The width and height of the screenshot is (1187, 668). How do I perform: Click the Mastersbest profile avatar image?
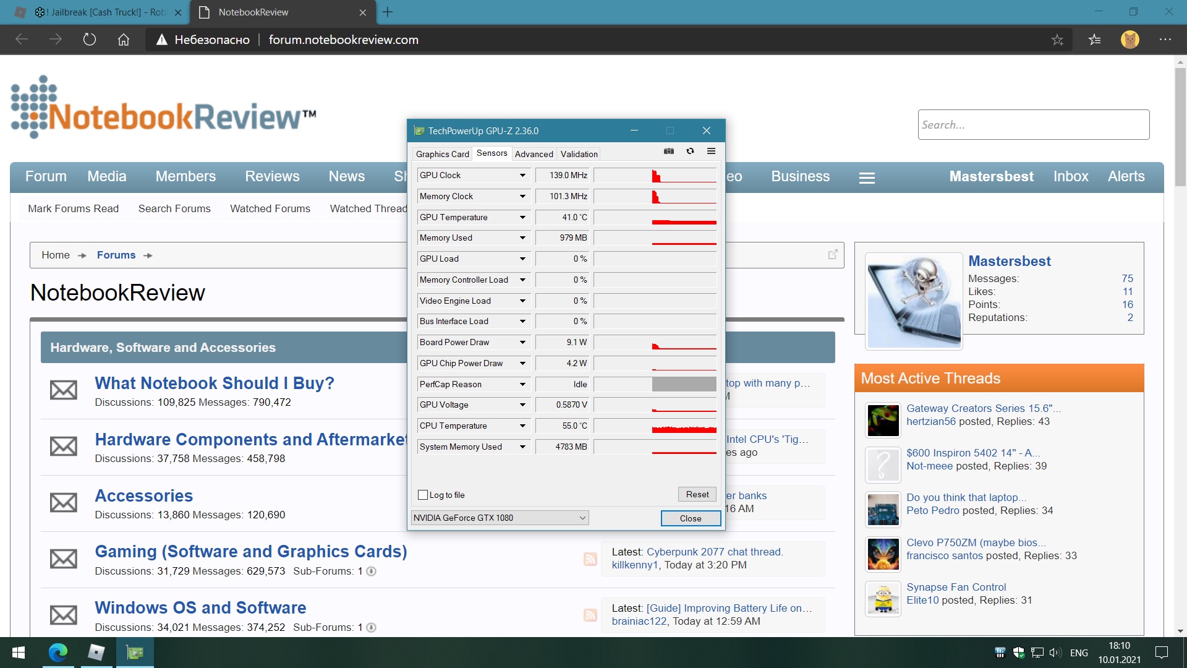point(914,301)
